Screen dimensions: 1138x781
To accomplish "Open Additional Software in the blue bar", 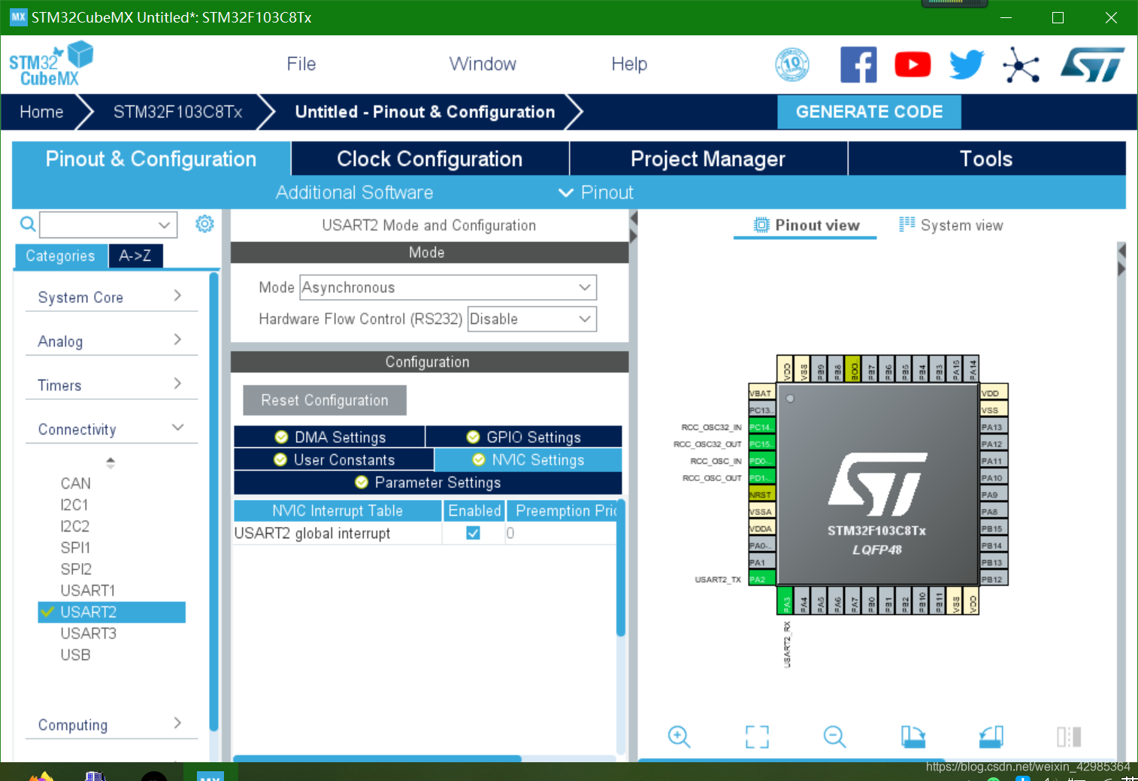I will click(354, 192).
